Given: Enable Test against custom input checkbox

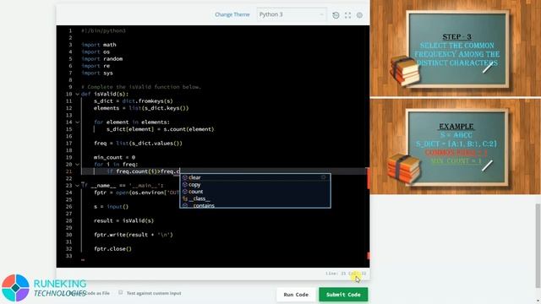Looking at the screenshot, I should (x=120, y=293).
